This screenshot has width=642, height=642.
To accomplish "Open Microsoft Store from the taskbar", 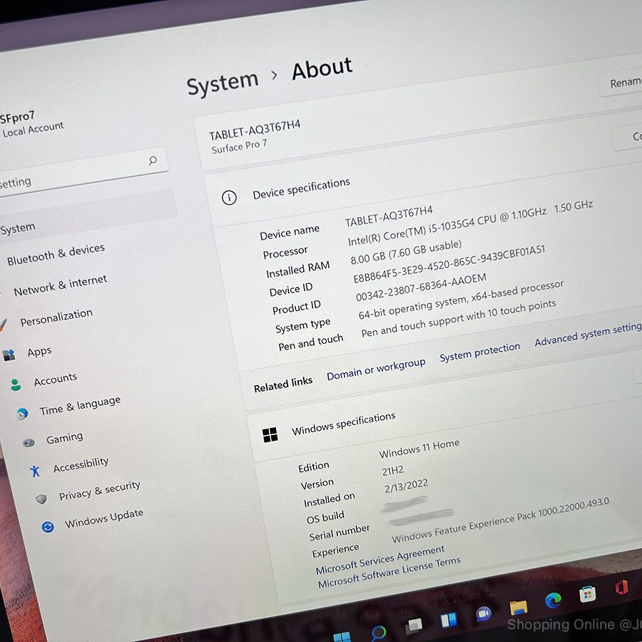I will (587, 594).
